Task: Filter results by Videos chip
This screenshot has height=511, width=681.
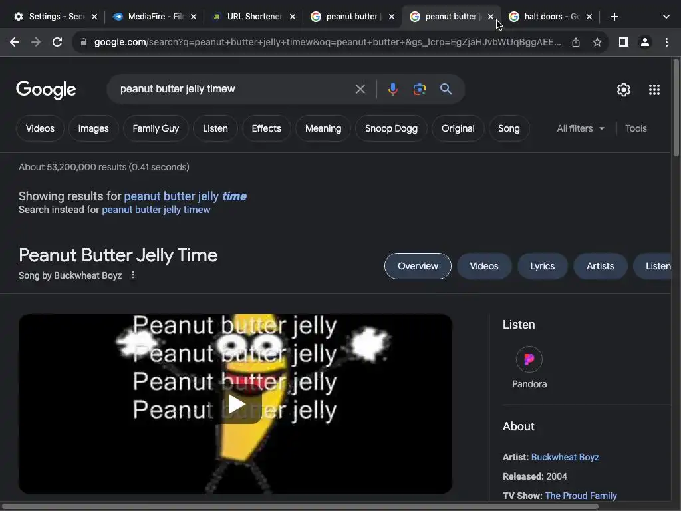Action: click(x=40, y=128)
